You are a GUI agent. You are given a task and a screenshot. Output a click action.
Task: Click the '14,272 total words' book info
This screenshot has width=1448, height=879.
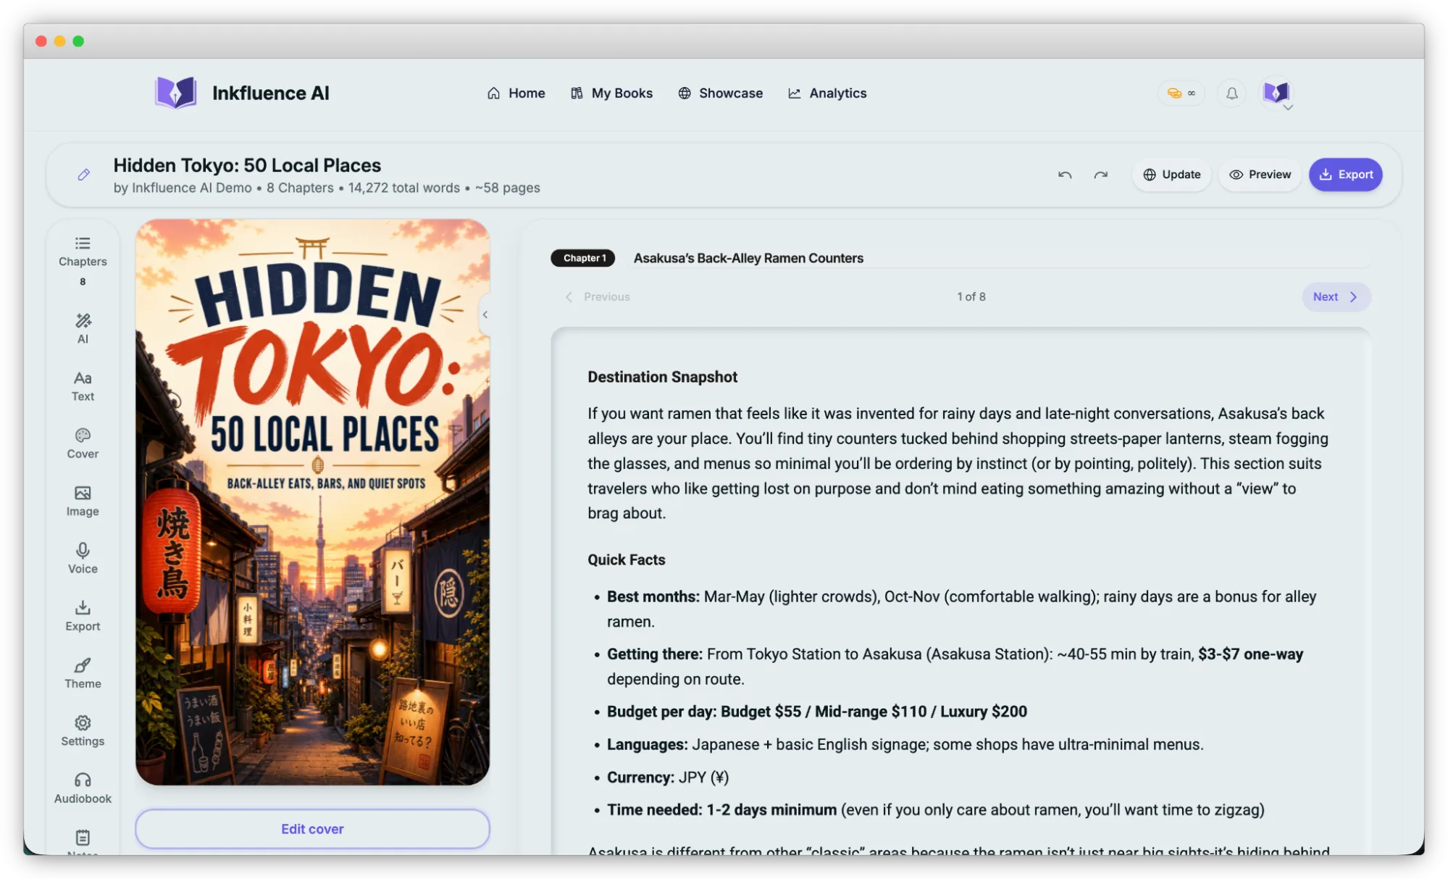[x=403, y=188]
